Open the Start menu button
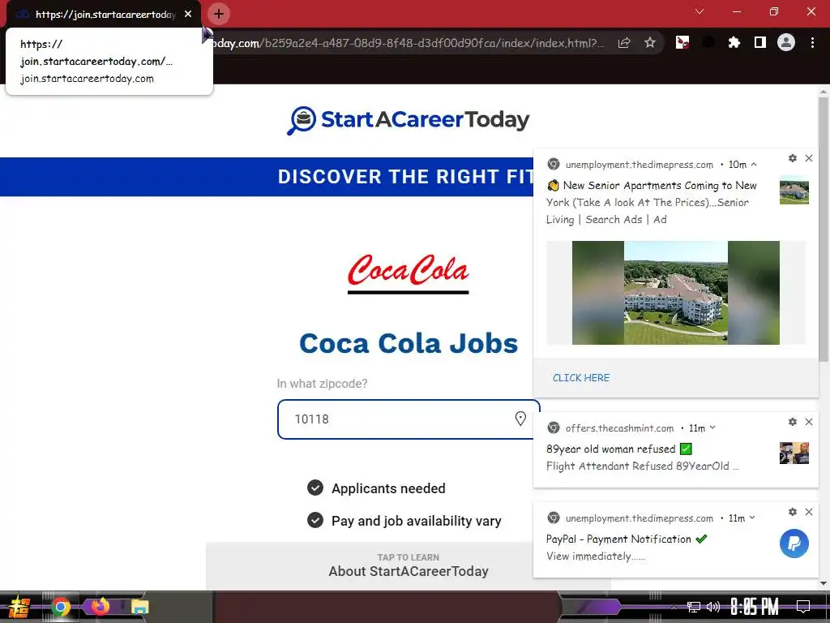The image size is (830, 623). pos(19,607)
